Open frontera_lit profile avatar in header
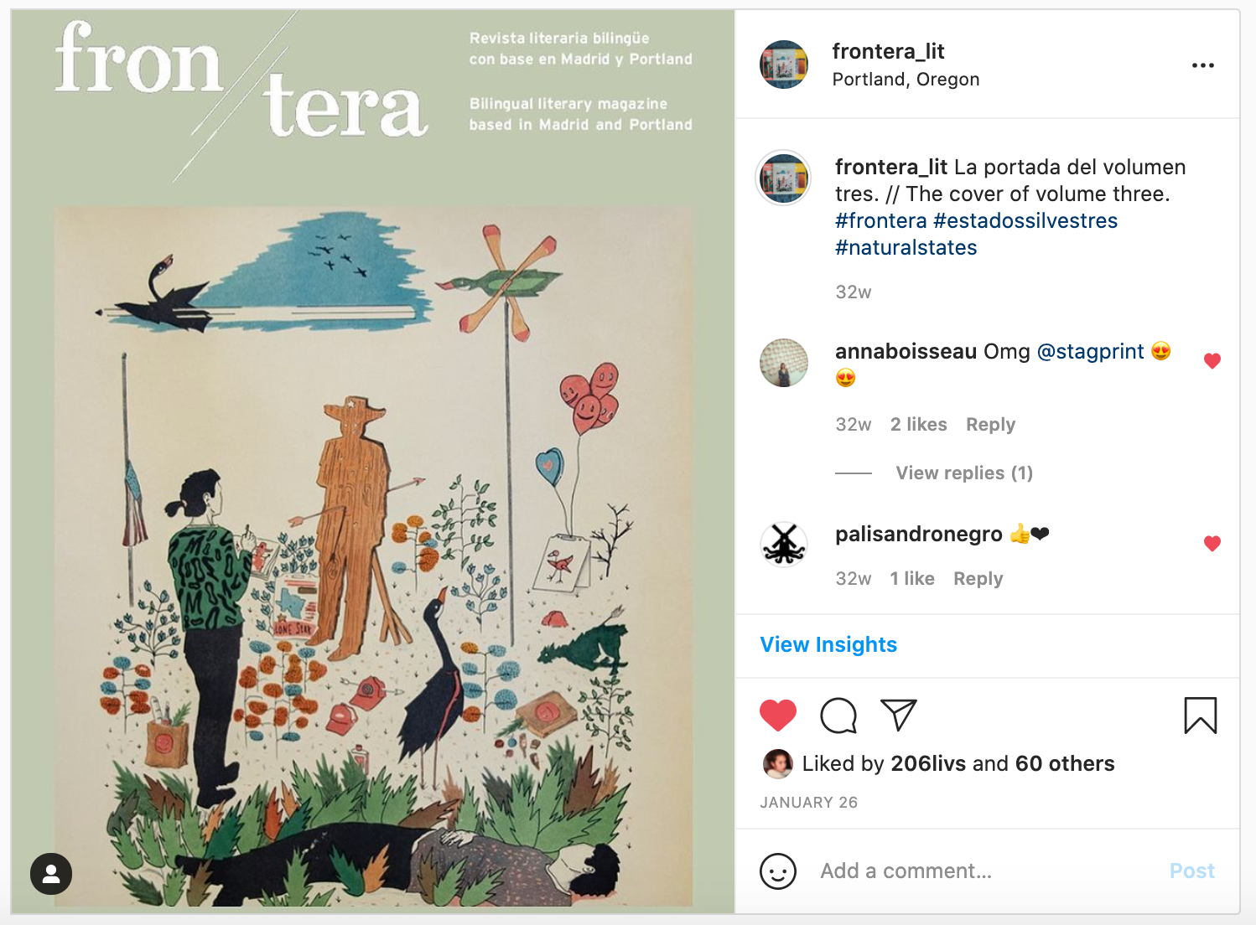Image resolution: width=1256 pixels, height=925 pixels. 783,65
